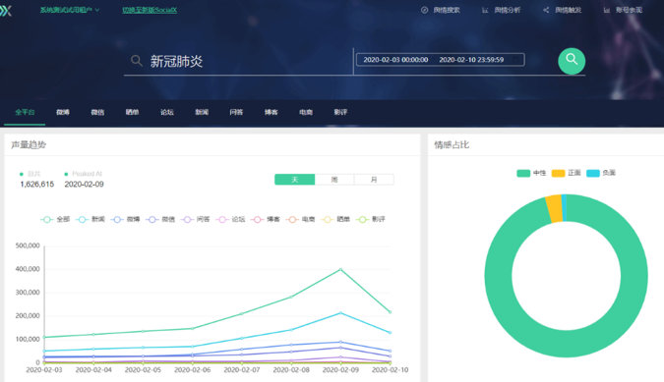Screen dimensions: 664x382
Task: Switch to the 电商 platform tab
Action: tap(306, 112)
